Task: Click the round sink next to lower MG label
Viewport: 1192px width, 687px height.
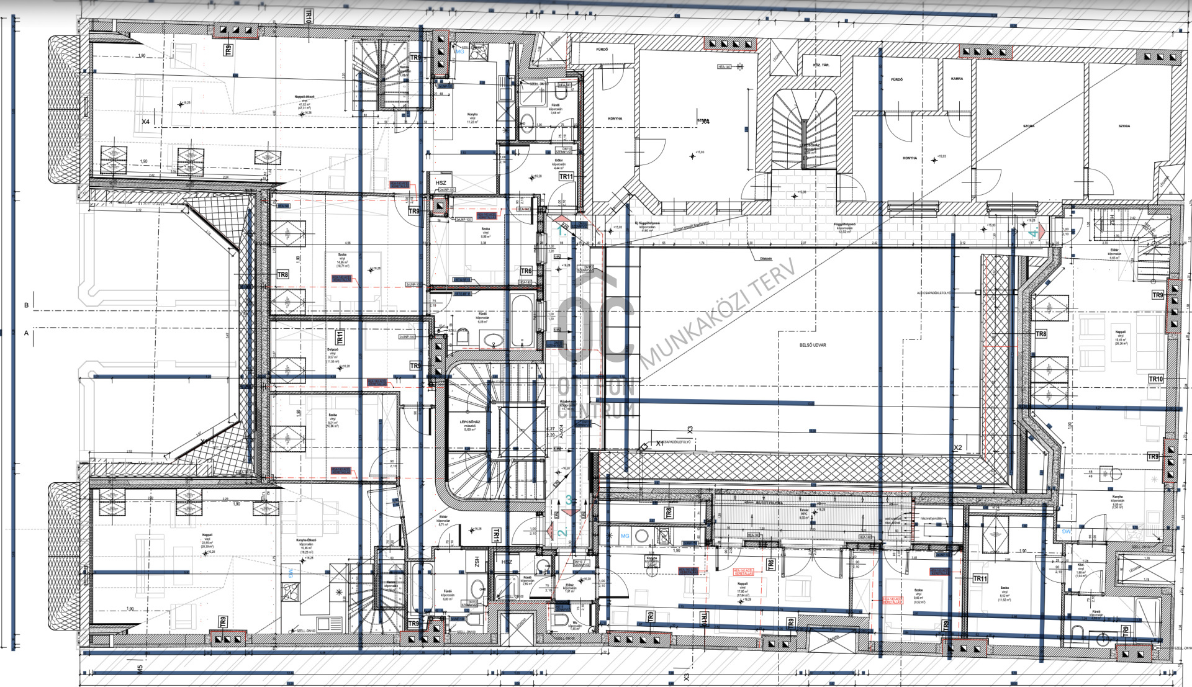Action: tap(641, 536)
